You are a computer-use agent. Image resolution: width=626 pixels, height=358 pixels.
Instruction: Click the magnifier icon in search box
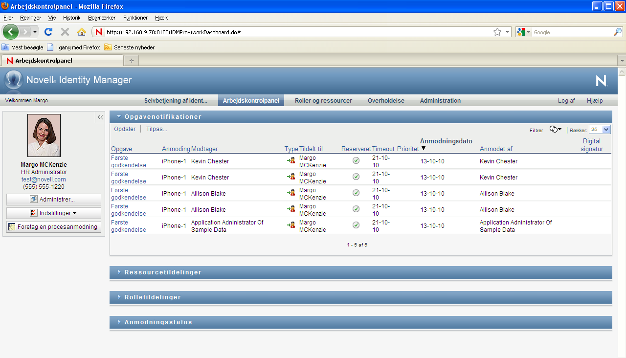(618, 32)
